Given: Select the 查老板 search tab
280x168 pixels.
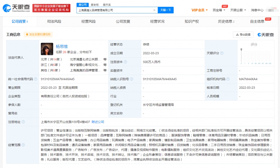Looking at the screenshot, I should click(x=95, y=5).
